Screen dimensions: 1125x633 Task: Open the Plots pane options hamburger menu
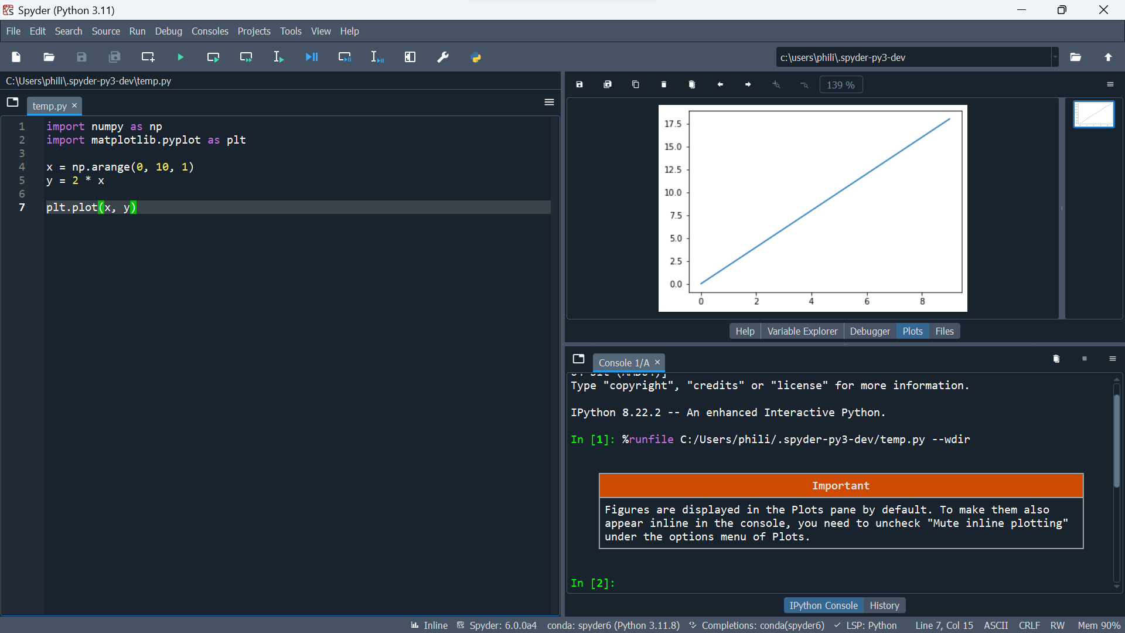click(x=1110, y=85)
